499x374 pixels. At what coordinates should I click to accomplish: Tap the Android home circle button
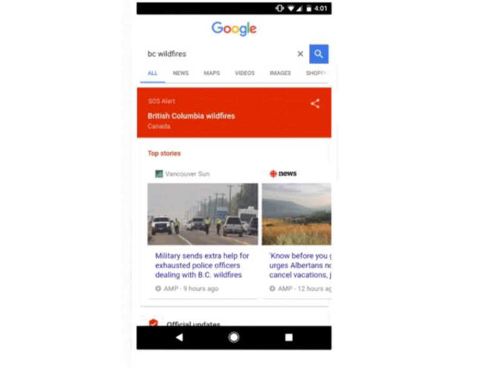tap(234, 337)
